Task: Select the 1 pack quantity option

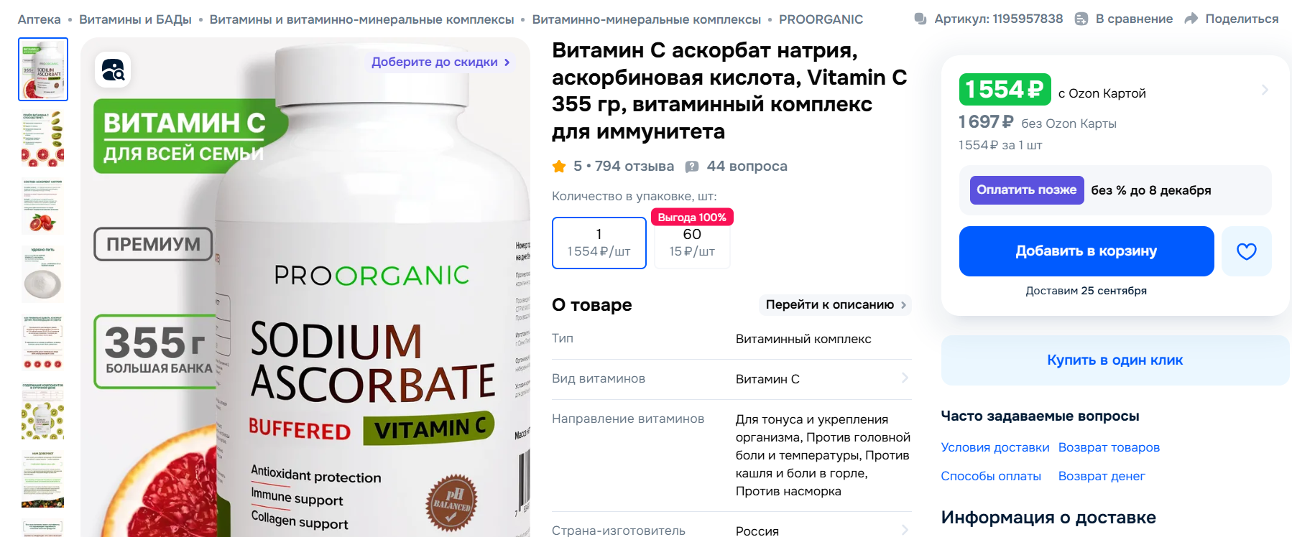Action: [599, 243]
